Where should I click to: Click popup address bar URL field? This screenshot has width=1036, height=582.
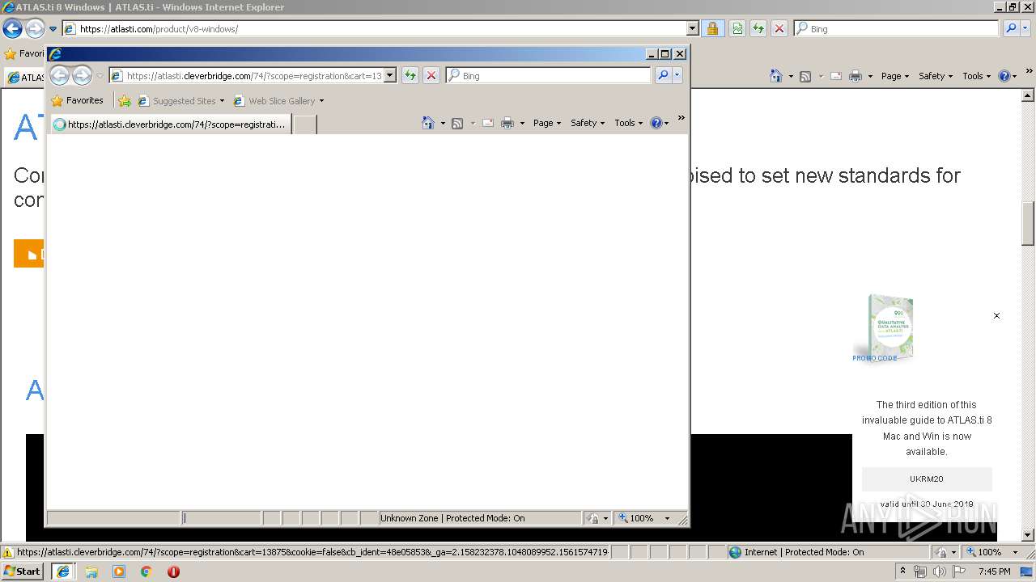click(253, 75)
